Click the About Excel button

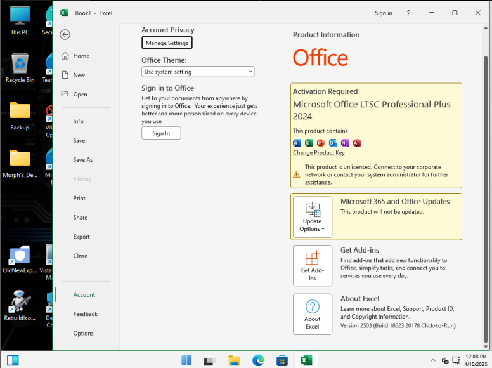(313, 314)
